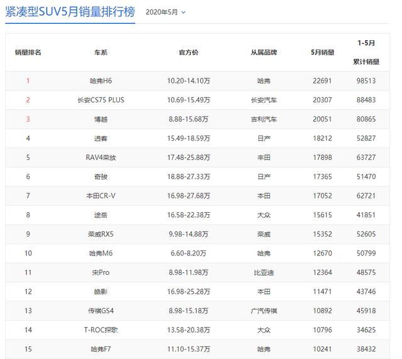Select price 8.88-15.68万 cell
This screenshot has width=402, height=359.
pos(188,119)
